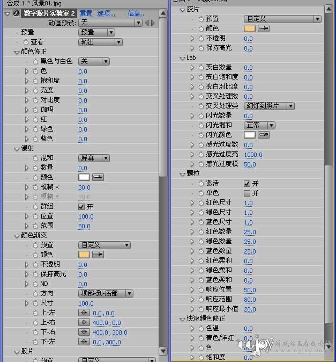
Task: Click the crosshair point button for 下-右
Action: [84, 332]
